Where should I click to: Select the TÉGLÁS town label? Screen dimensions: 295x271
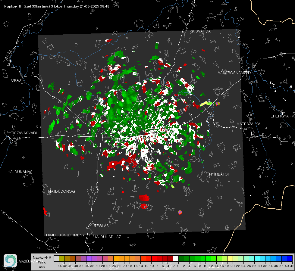(x=102, y=226)
